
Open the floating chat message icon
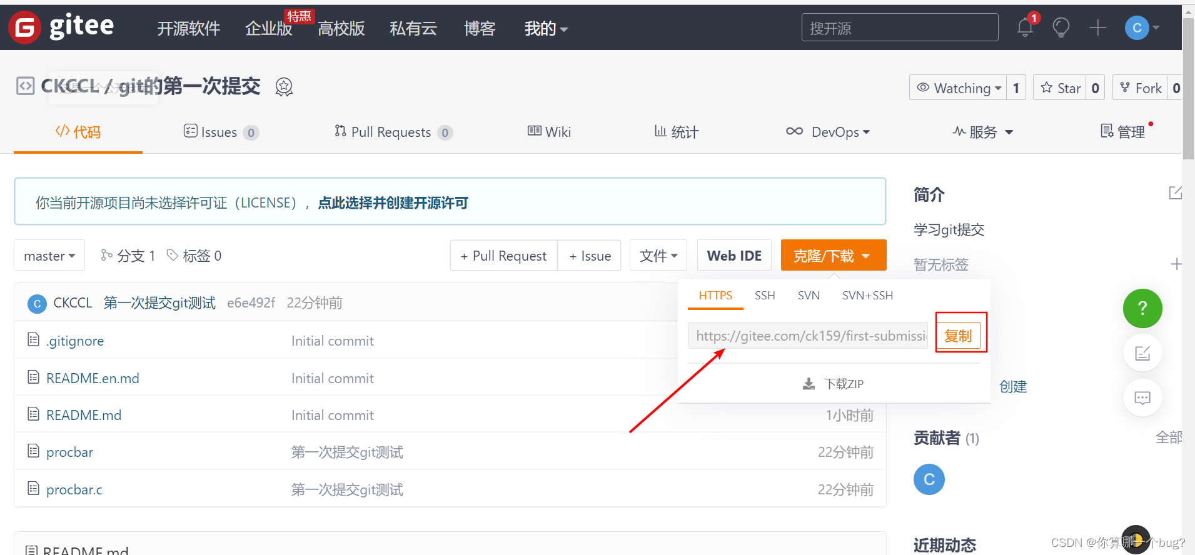[x=1142, y=397]
